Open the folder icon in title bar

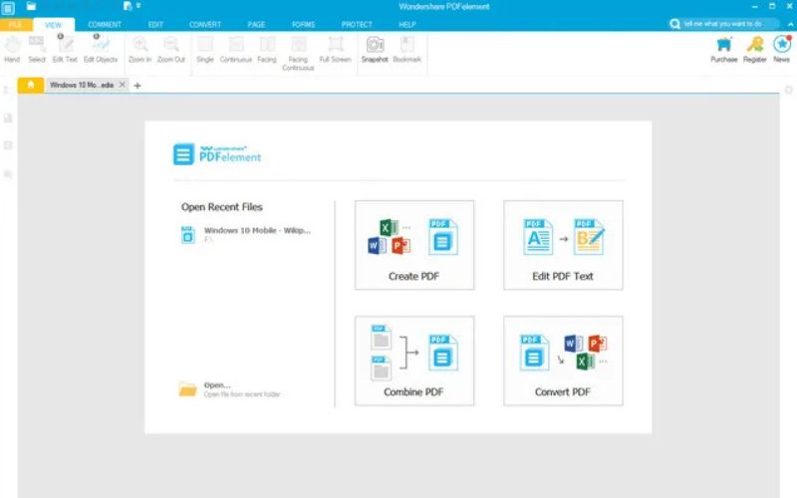click(x=31, y=6)
